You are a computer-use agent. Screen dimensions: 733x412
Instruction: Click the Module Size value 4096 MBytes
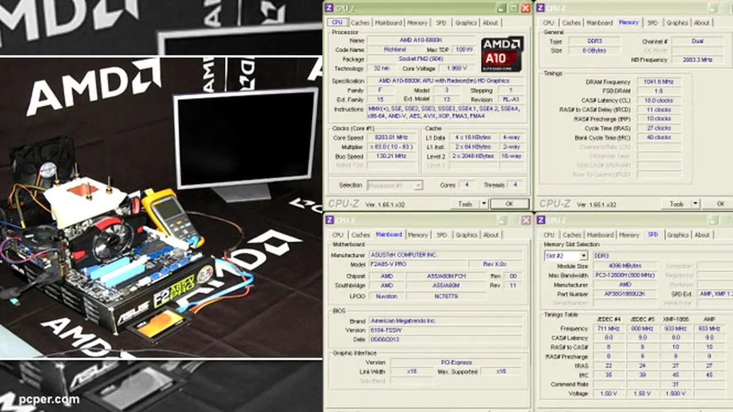pyautogui.click(x=626, y=266)
